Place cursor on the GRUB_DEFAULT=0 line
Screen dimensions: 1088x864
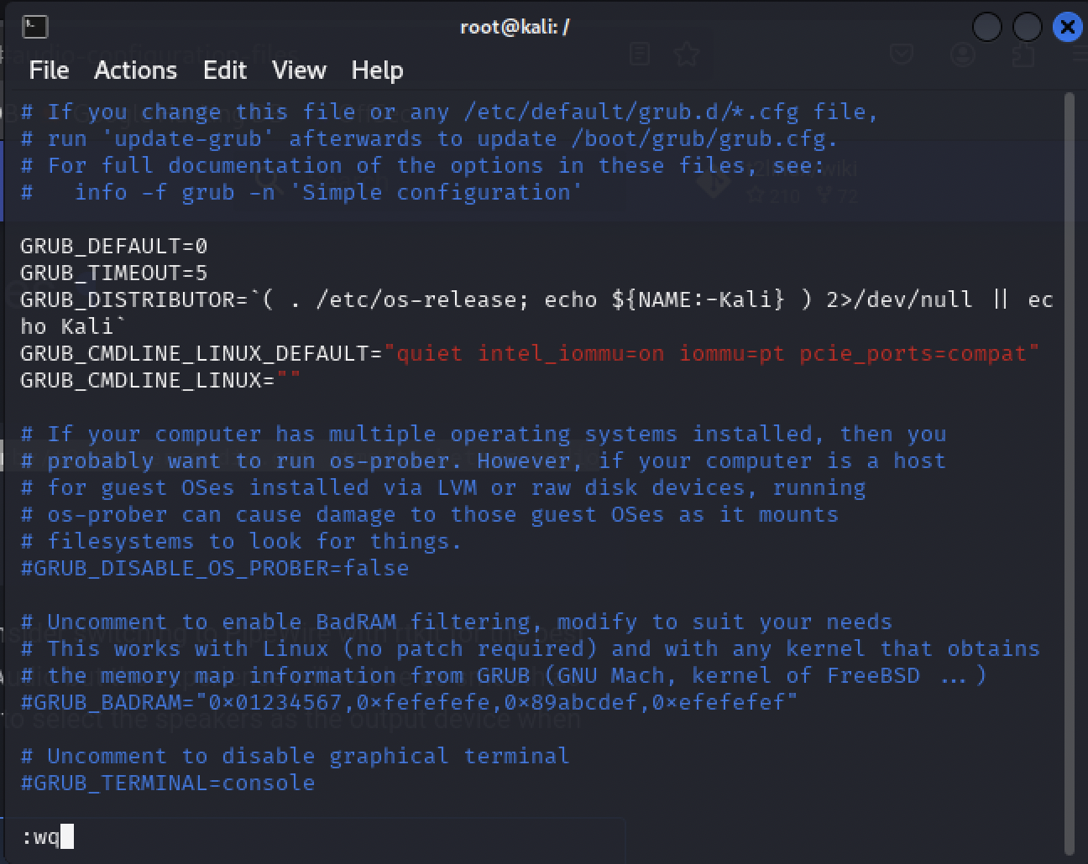tap(113, 247)
